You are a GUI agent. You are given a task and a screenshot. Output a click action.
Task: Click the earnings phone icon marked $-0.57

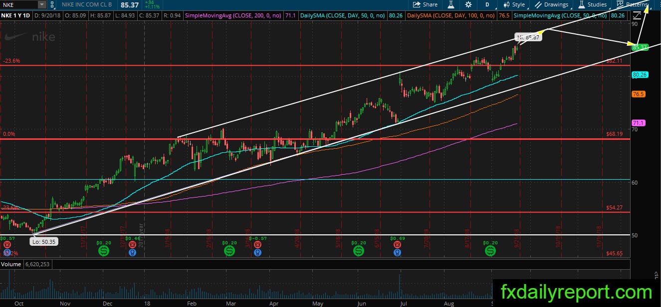click(257, 246)
